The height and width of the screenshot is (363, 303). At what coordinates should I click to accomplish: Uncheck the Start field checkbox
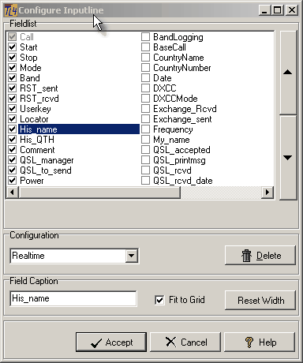13,47
